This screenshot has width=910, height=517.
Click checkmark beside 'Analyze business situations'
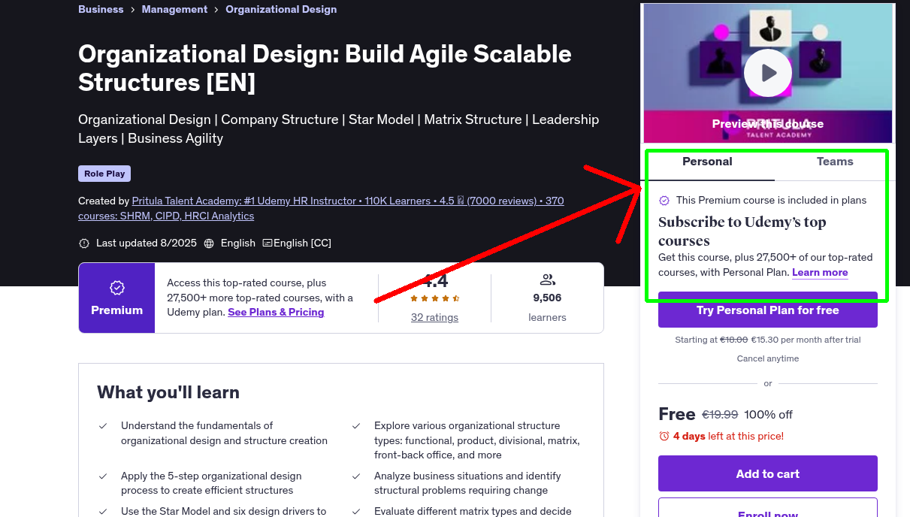[356, 476]
